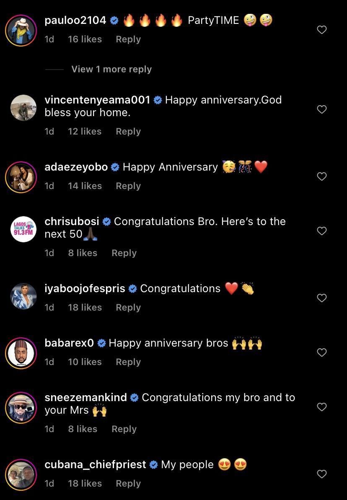The height and width of the screenshot is (500, 347).
Task: View the 18 likes on iyaboojofespris's comment
Action: (85, 307)
